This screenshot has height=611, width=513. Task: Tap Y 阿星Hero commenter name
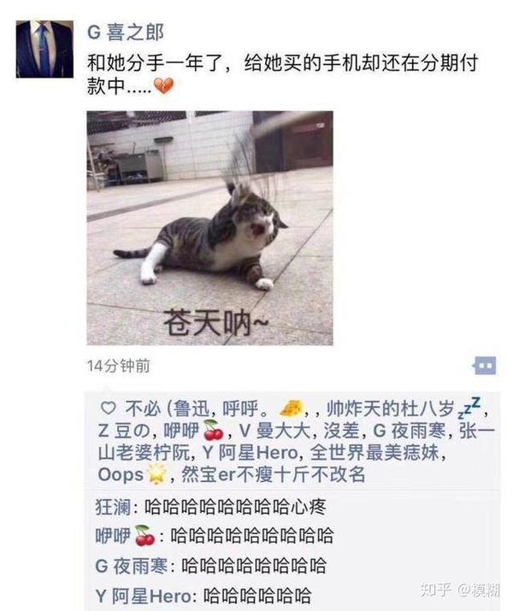144,596
